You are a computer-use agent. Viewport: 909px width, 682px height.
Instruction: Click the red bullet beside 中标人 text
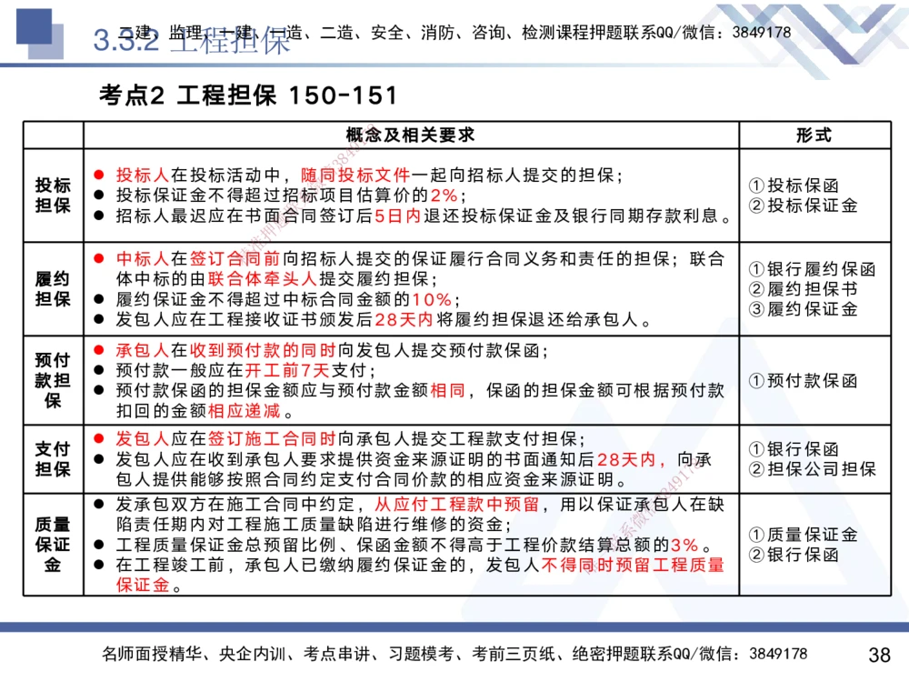pyautogui.click(x=100, y=259)
